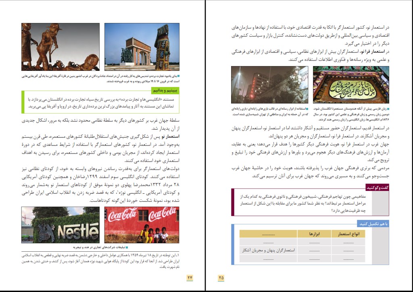Select the 'انواع استعمار' table header cell
This screenshot has width=413, height=292.
pyautogui.click(x=348, y=234)
